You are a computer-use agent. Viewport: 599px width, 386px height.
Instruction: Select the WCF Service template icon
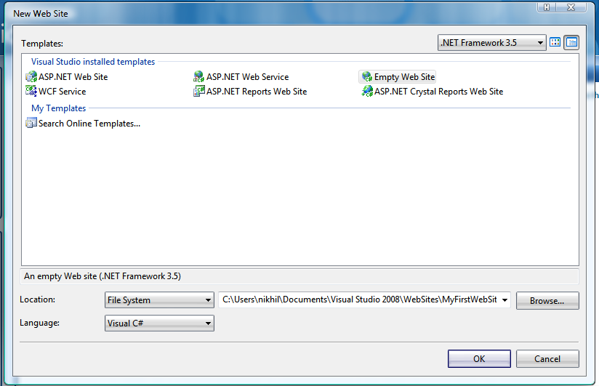[31, 92]
